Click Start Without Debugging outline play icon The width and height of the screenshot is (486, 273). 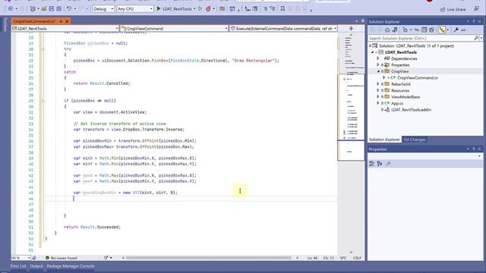pyautogui.click(x=200, y=8)
